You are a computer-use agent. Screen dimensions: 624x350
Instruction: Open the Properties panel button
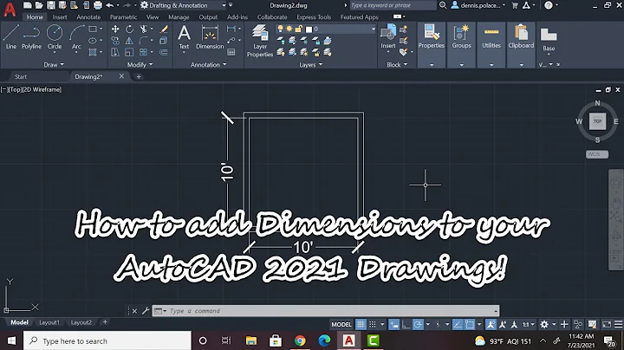[431, 36]
